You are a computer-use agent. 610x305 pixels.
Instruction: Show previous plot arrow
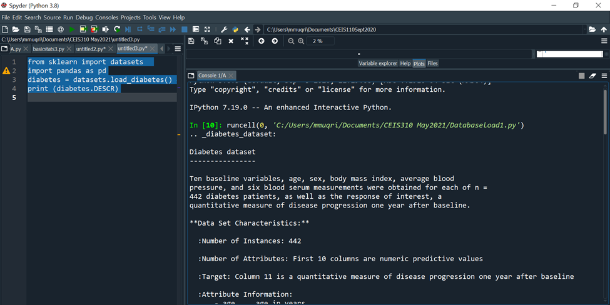click(x=262, y=41)
